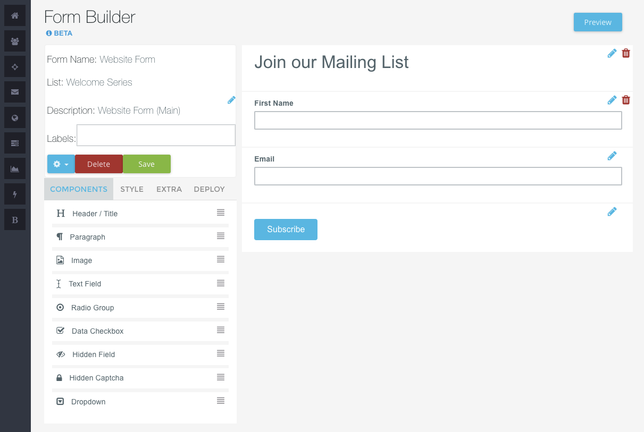The image size is (644, 432).
Task: Select the Radio Group component
Action: pos(93,308)
